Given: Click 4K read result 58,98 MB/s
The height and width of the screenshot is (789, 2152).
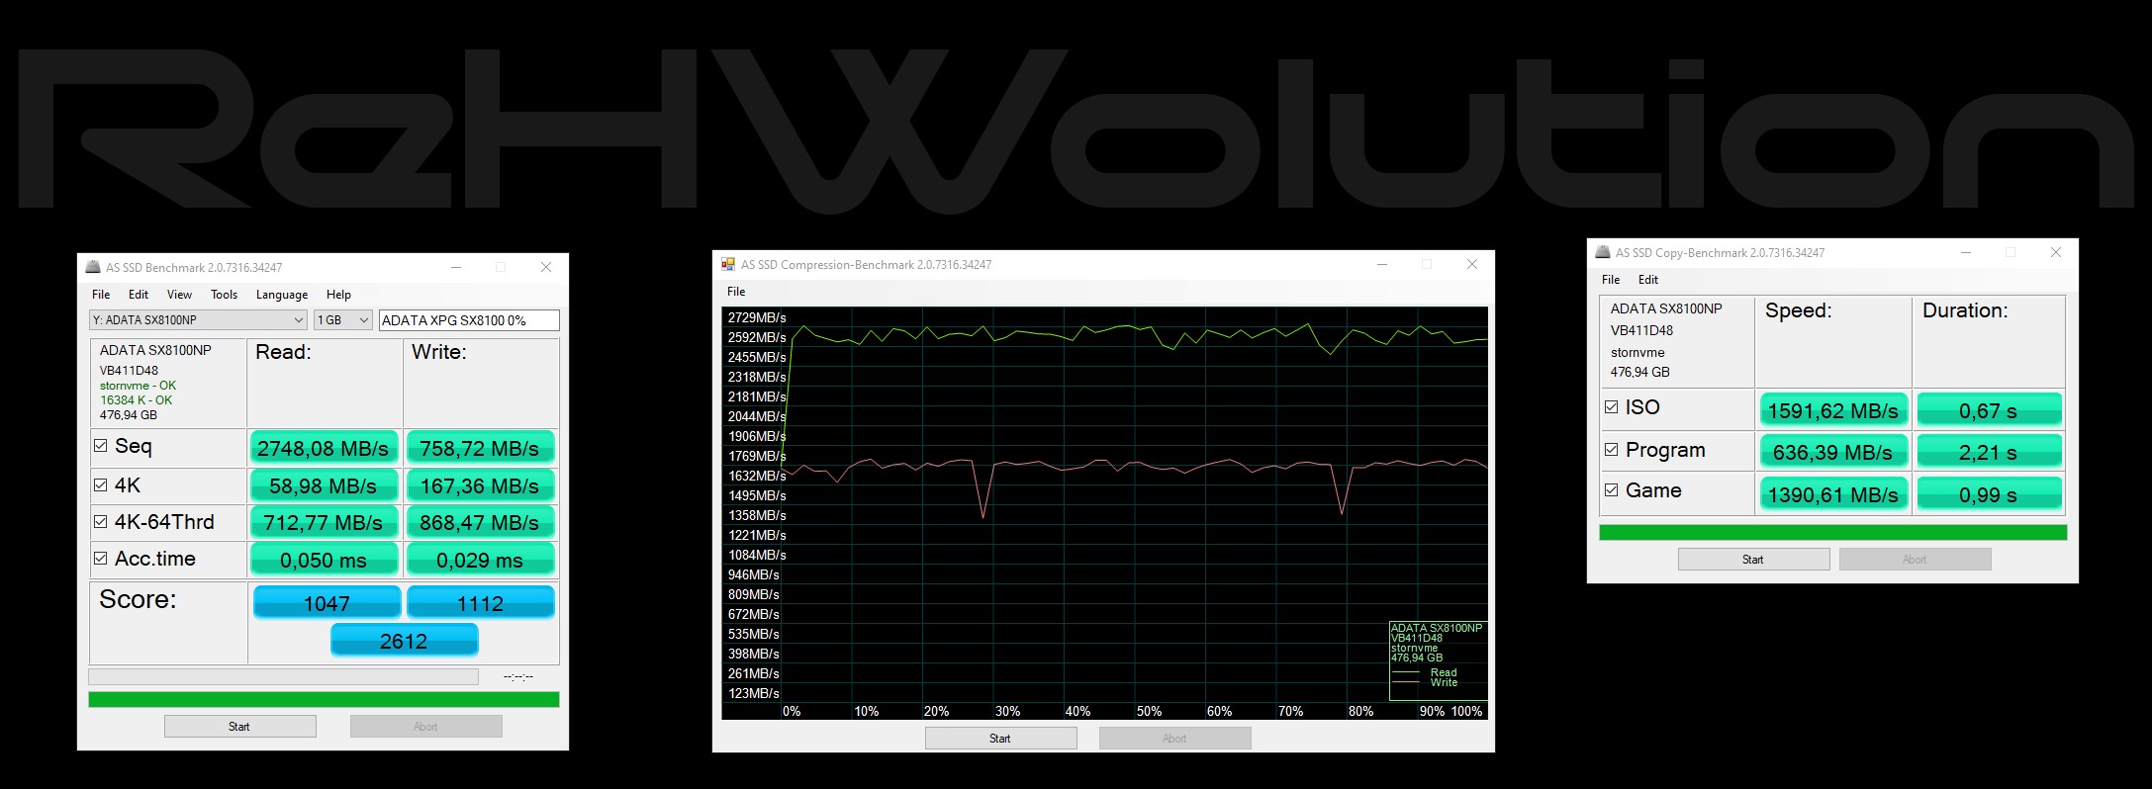Looking at the screenshot, I should click(324, 485).
